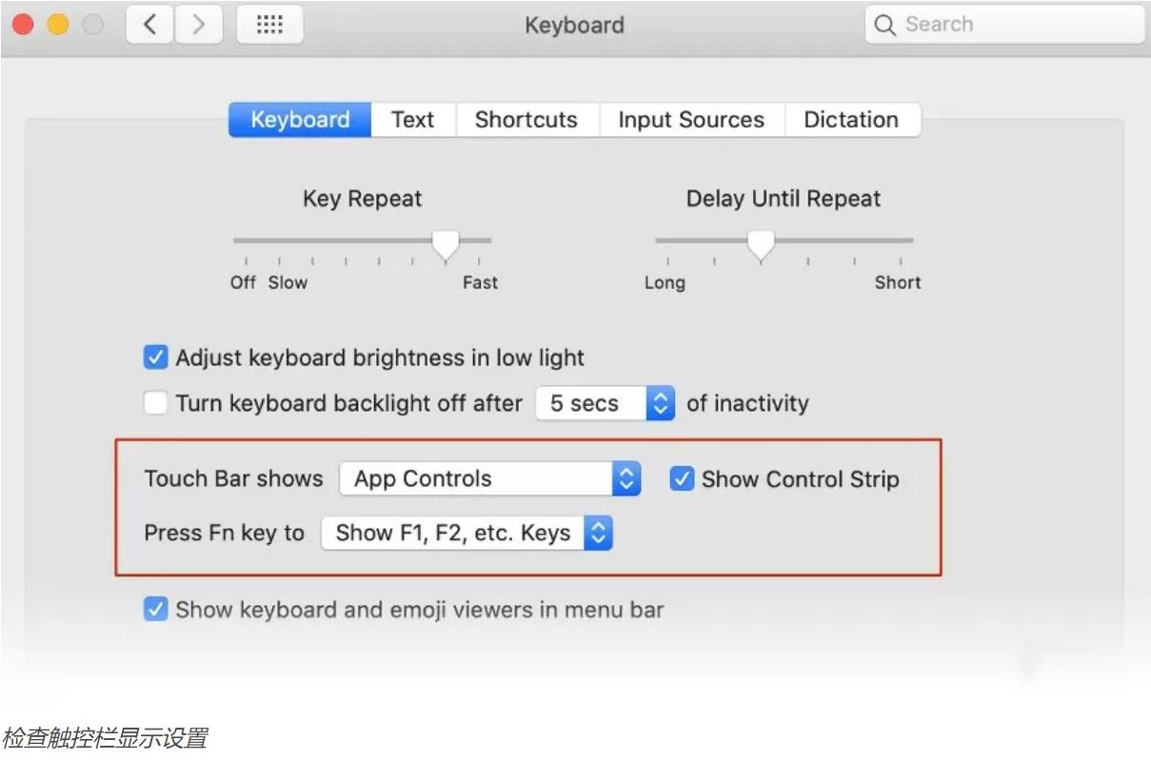The height and width of the screenshot is (760, 1151).
Task: Open the Shortcuts tab
Action: point(526,120)
